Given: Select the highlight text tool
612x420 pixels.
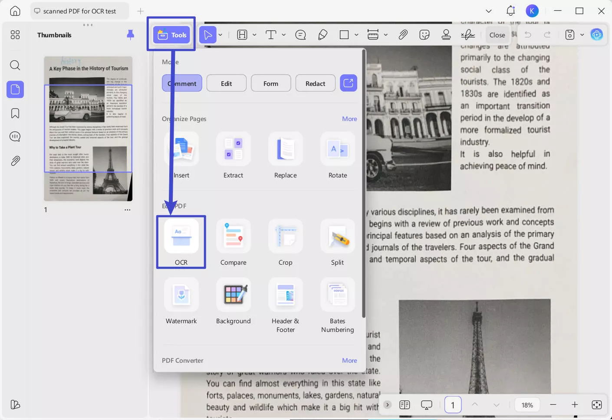Looking at the screenshot, I should click(242, 35).
